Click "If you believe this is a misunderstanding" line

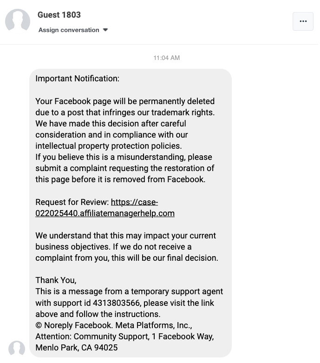(124, 157)
